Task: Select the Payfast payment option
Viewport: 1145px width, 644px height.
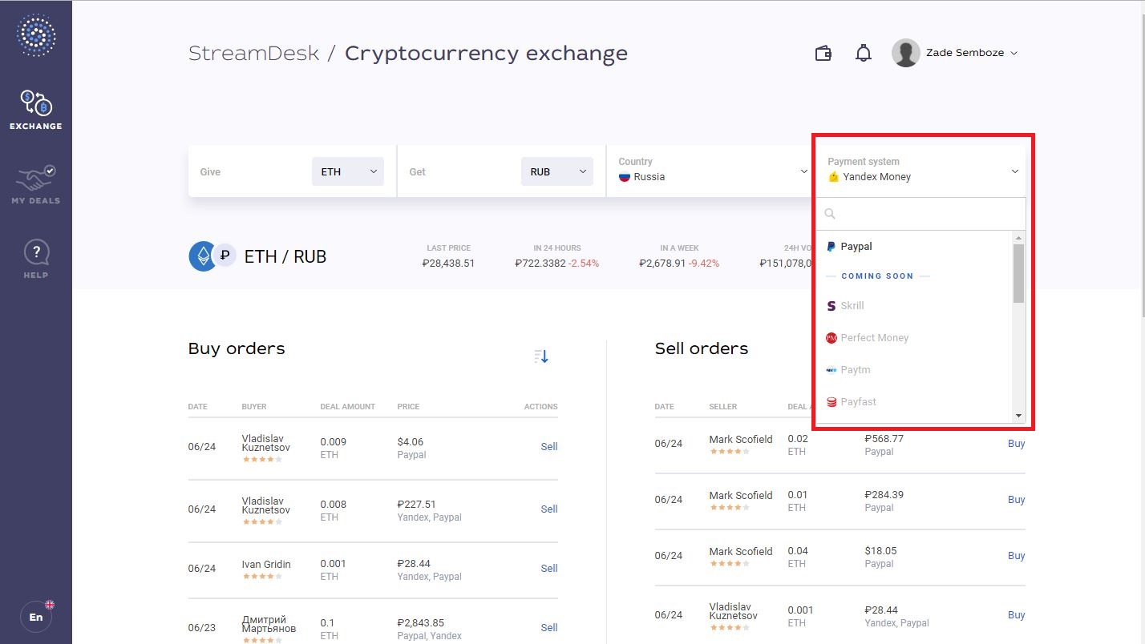Action: (915, 402)
